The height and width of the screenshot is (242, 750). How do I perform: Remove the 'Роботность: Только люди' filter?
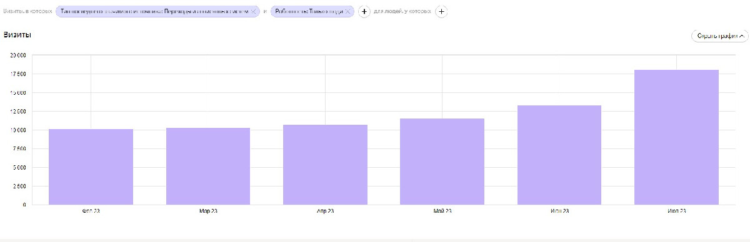pyautogui.click(x=348, y=12)
